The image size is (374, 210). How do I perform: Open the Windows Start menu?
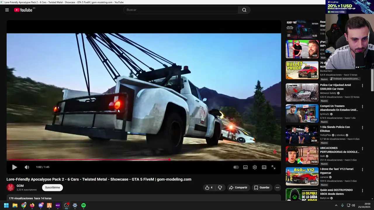pyautogui.click(x=6, y=205)
